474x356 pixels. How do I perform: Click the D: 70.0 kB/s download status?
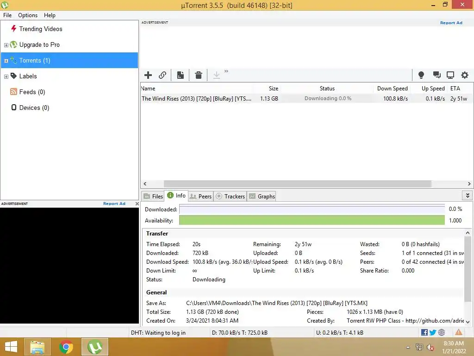(240, 333)
